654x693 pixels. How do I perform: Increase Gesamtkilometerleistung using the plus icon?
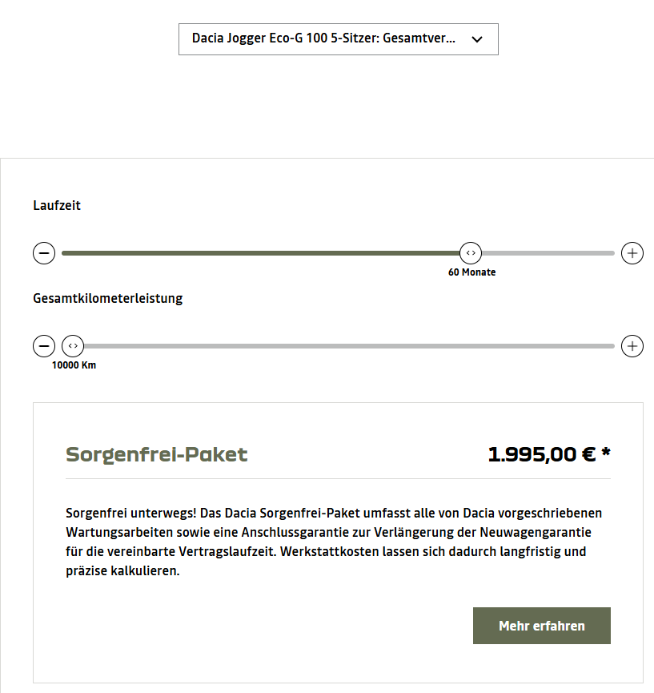click(632, 346)
